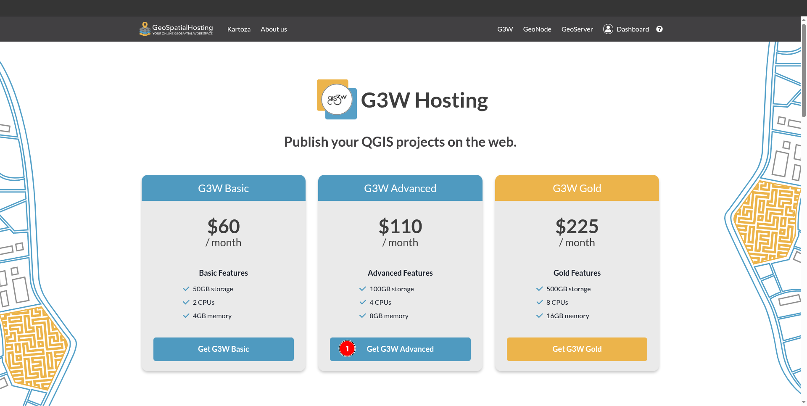The image size is (807, 406).
Task: Click Get G3W Advanced button
Action: 400,349
